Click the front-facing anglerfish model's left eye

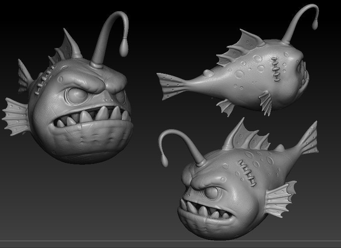point(77,96)
